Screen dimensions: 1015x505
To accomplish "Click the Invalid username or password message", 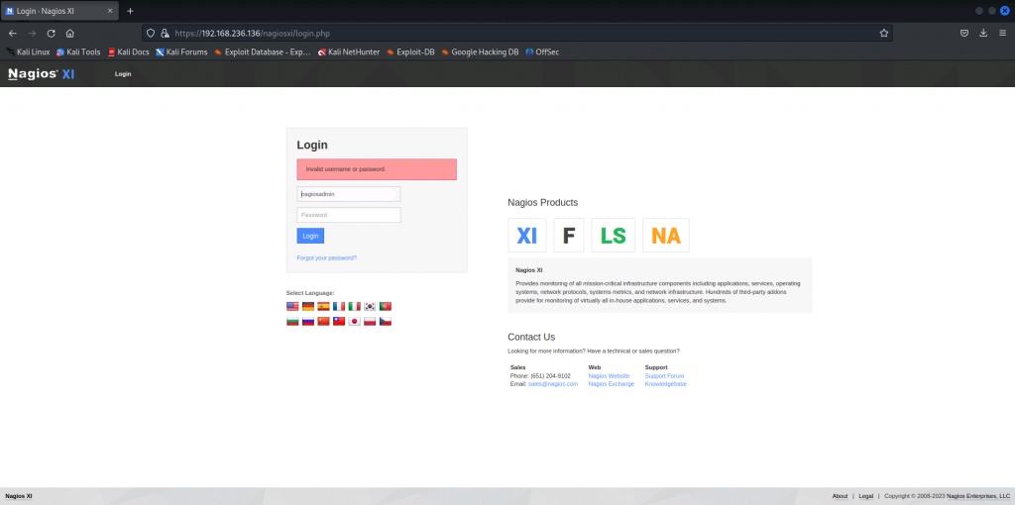I will 377,169.
